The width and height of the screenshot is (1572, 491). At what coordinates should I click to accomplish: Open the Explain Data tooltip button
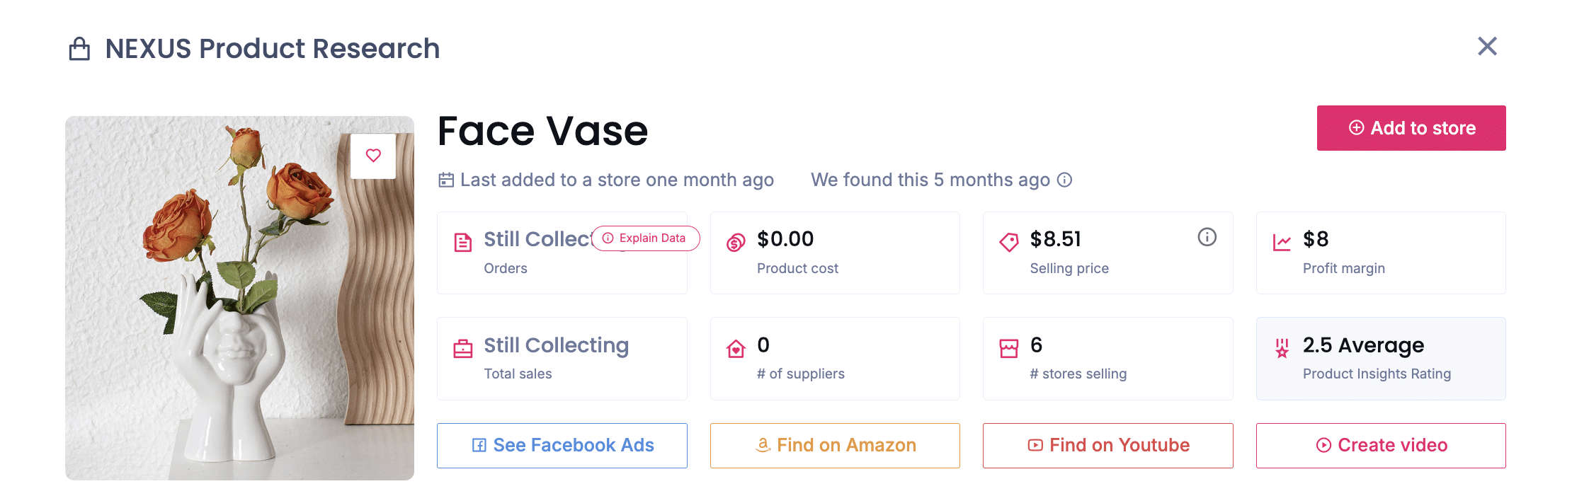645,238
